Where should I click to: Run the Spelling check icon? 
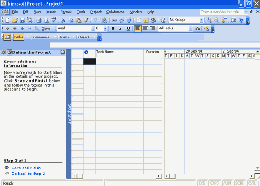[x=54, y=20]
